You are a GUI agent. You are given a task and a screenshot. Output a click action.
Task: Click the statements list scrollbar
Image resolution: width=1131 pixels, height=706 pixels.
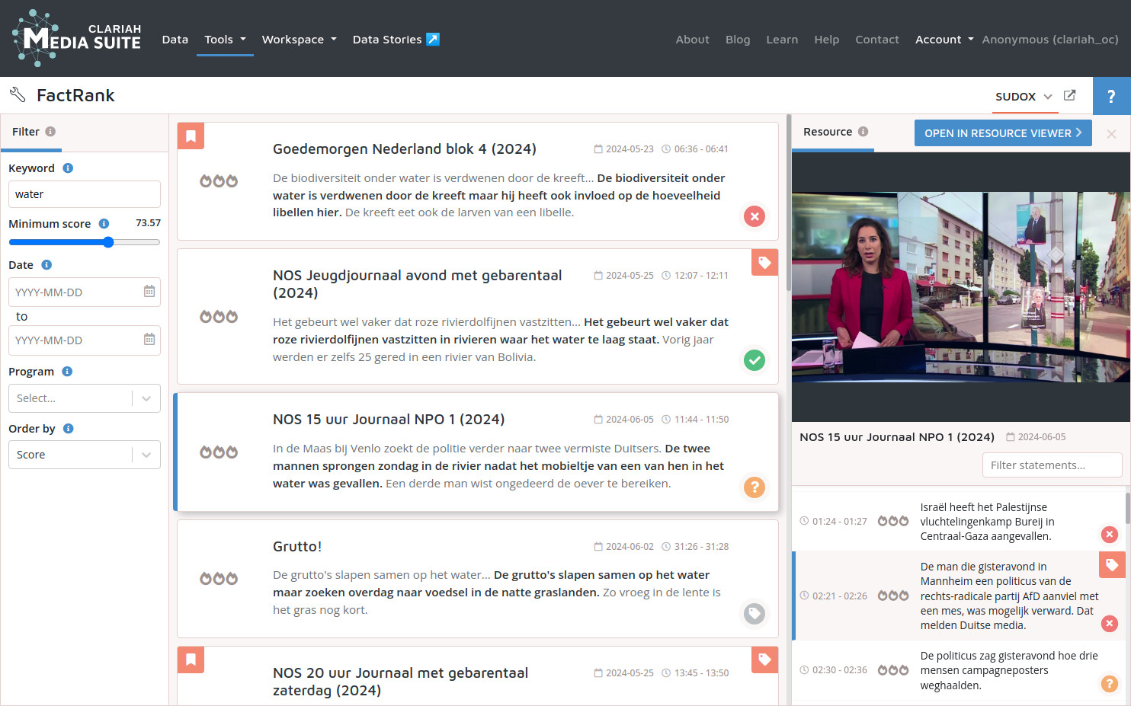click(1128, 508)
